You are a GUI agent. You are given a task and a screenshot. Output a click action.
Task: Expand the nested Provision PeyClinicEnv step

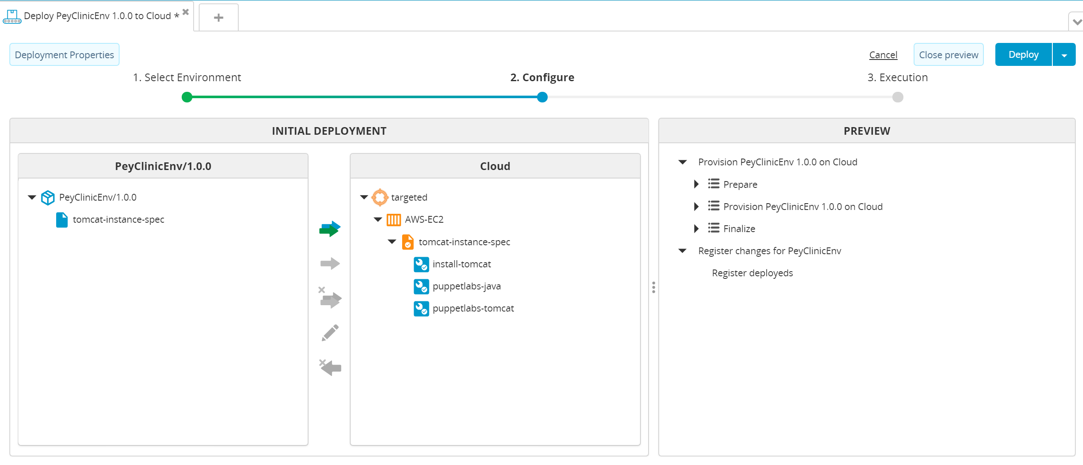pos(696,207)
